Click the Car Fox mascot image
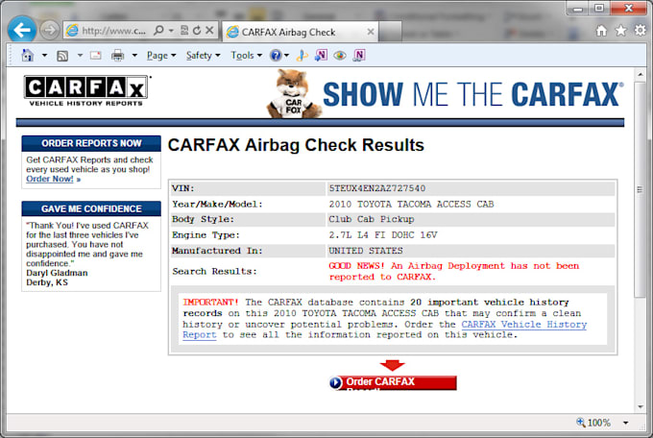 (294, 94)
